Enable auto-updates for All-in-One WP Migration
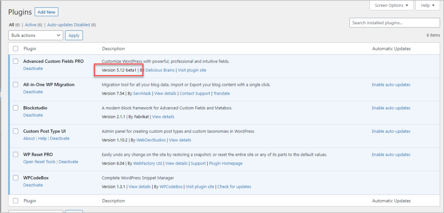 coord(391,85)
